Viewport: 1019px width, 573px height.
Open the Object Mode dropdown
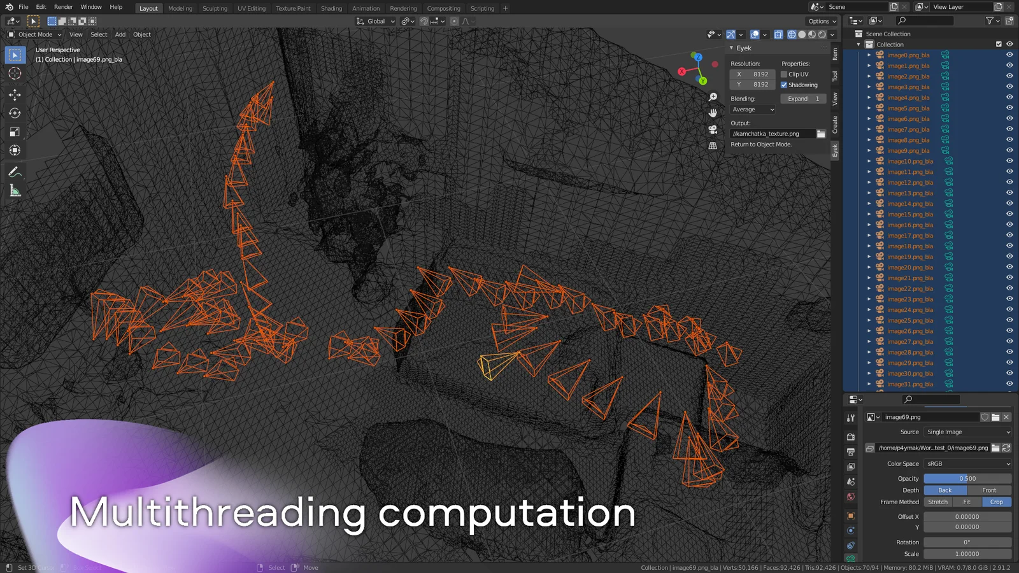[35, 34]
